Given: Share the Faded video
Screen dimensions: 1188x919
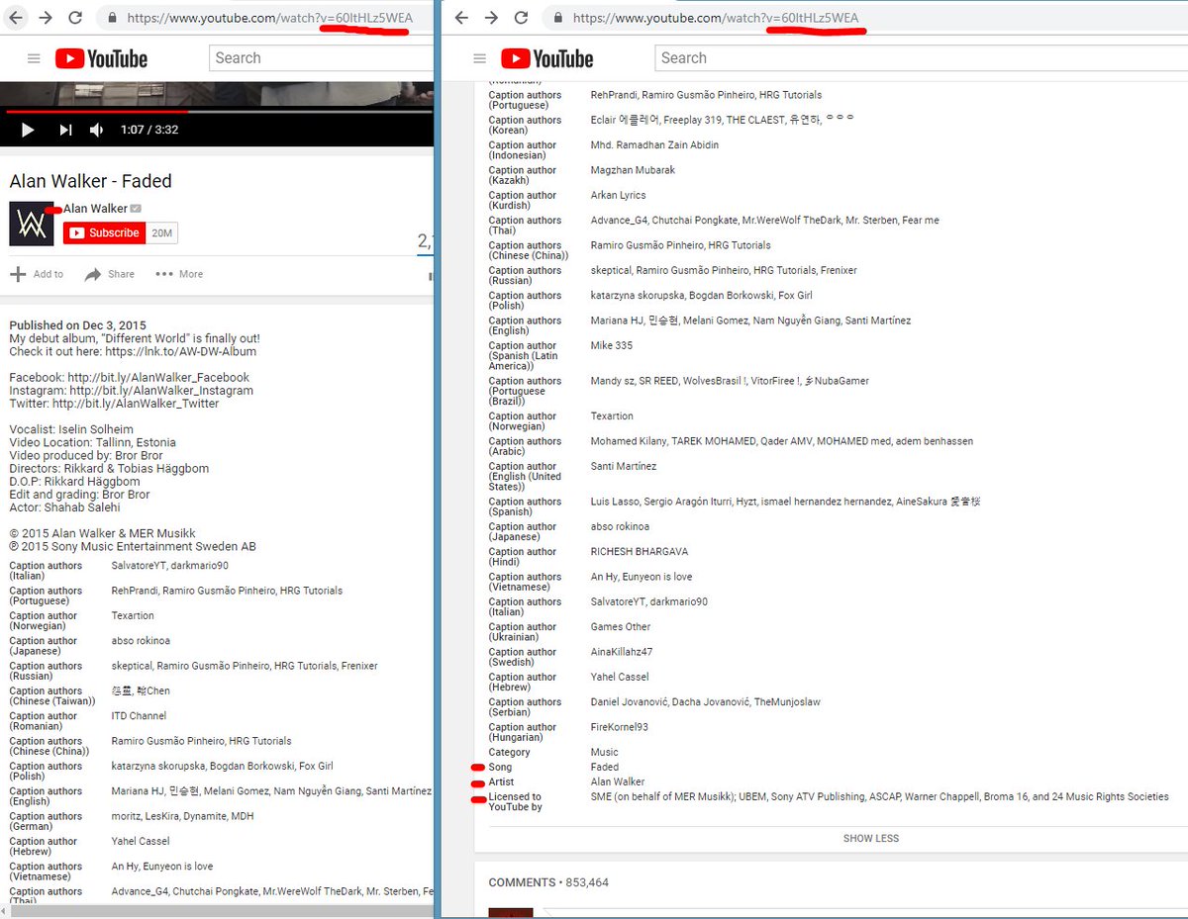Looking at the screenshot, I should [x=110, y=274].
